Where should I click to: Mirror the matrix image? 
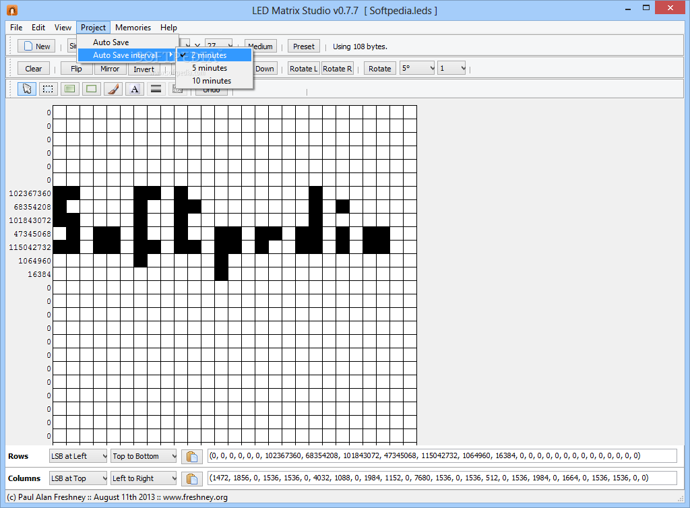click(110, 69)
